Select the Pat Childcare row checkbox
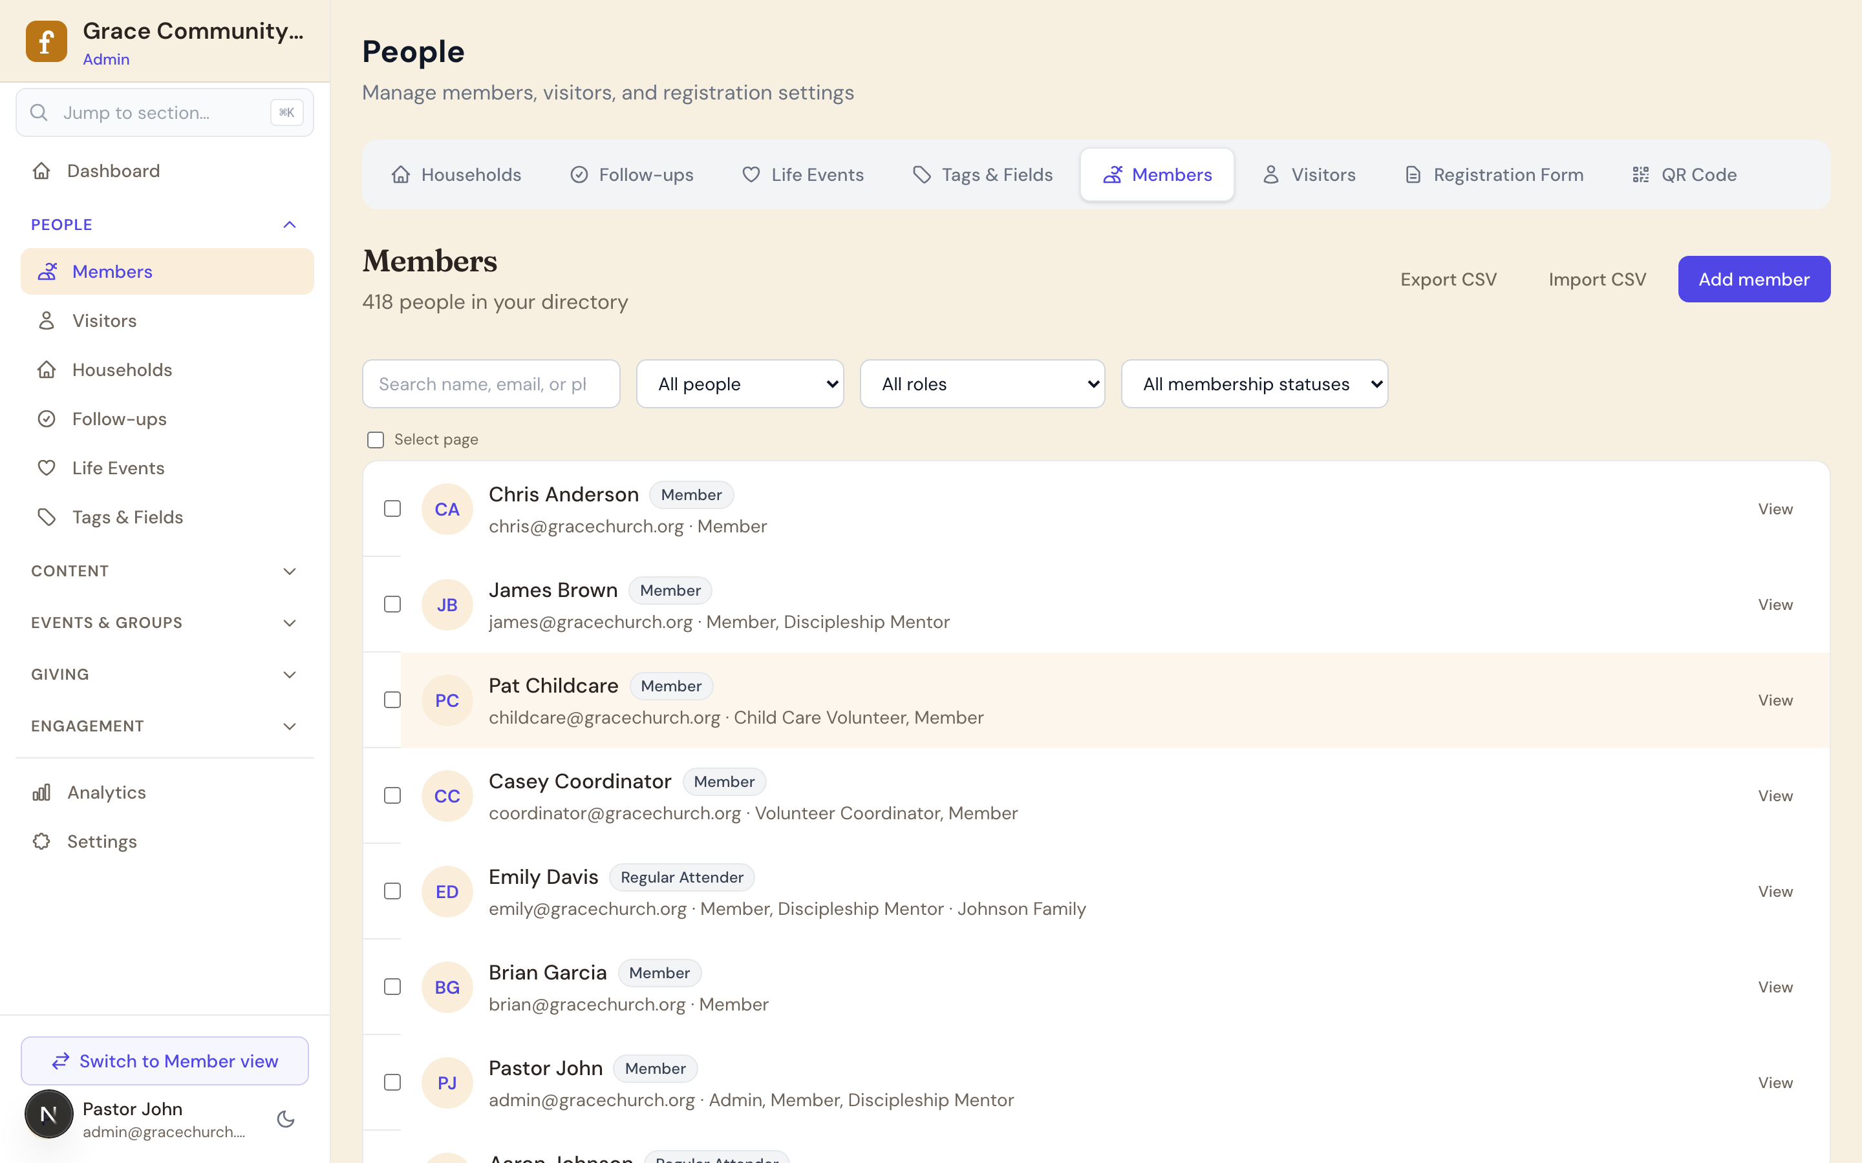Screen dimensions: 1862x1163 [x=392, y=700]
